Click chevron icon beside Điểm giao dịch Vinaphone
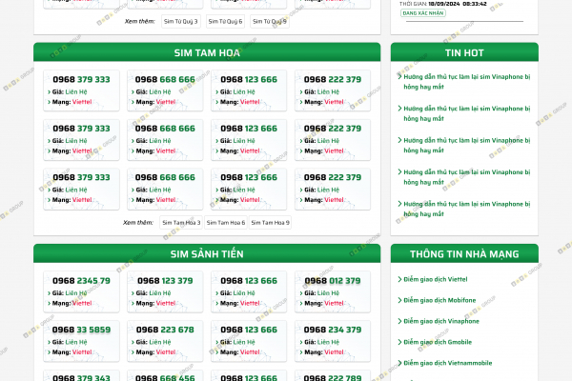The width and height of the screenshot is (572, 381). point(399,321)
